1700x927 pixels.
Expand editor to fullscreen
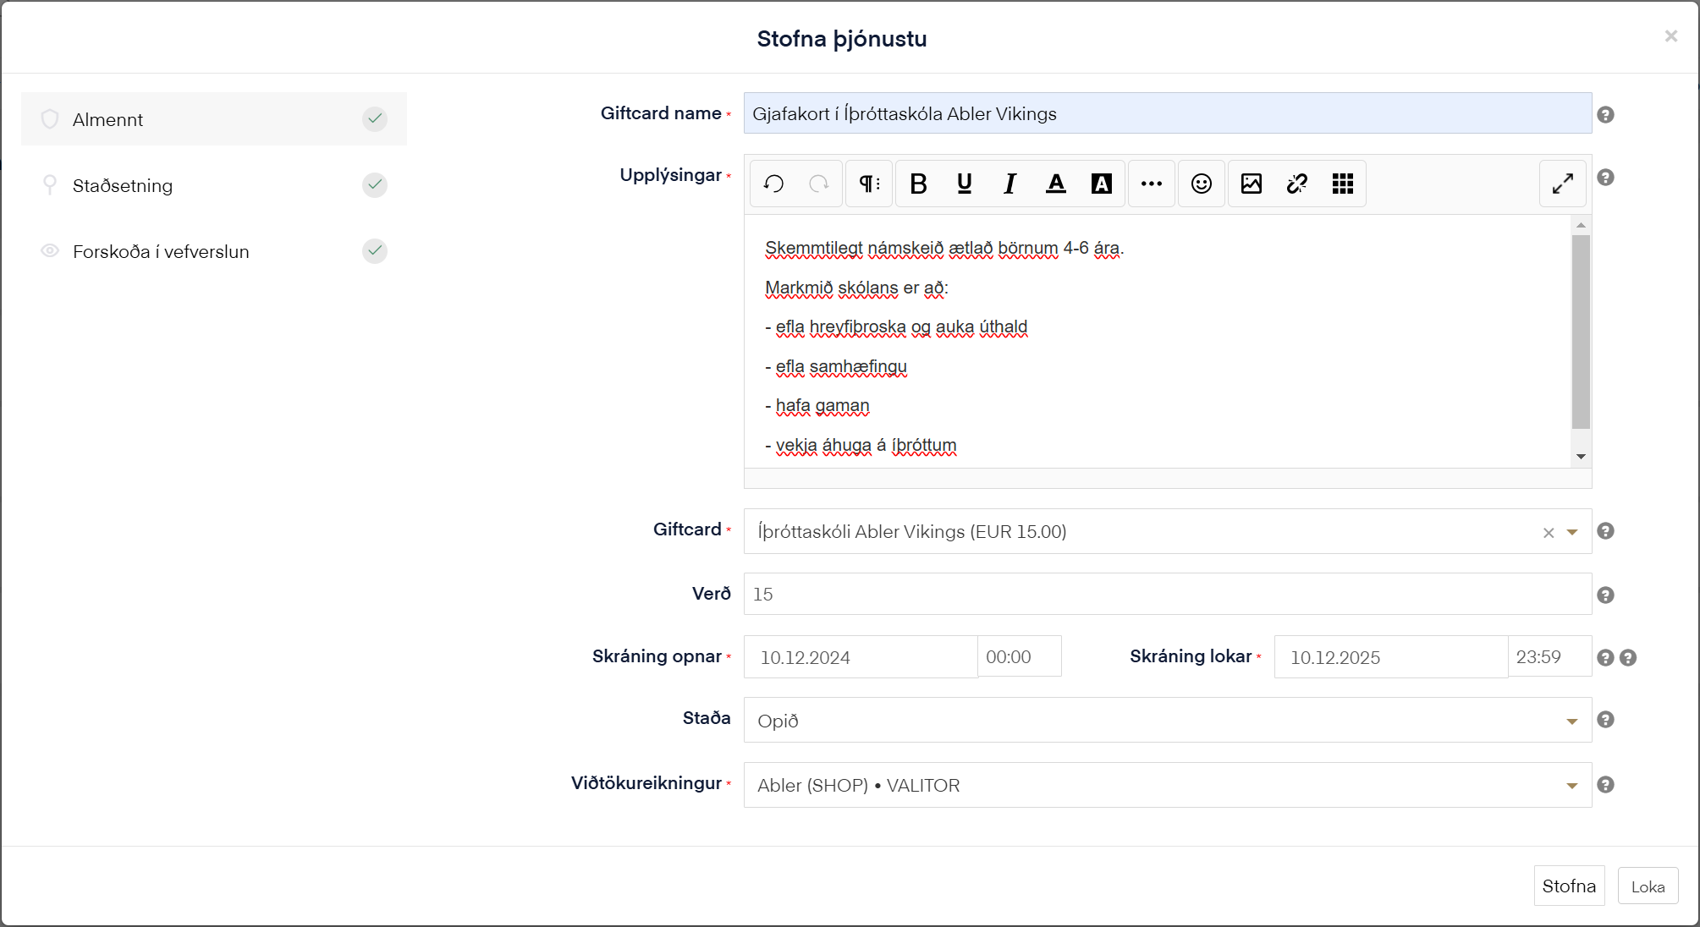click(x=1562, y=184)
